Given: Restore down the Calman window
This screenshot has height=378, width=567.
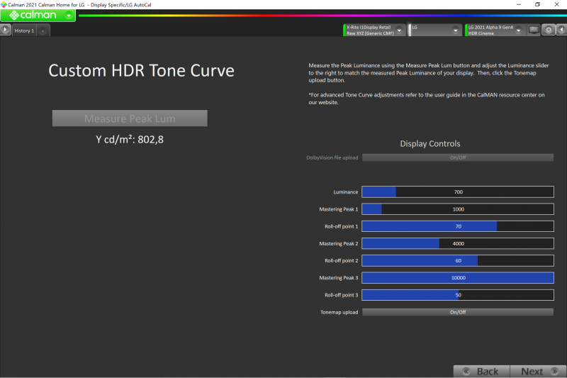Looking at the screenshot, I should pos(537,5).
